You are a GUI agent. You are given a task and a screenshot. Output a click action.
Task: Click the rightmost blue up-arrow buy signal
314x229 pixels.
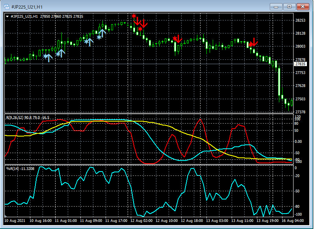102,33
